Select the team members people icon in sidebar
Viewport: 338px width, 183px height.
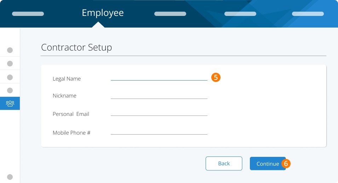click(10, 104)
